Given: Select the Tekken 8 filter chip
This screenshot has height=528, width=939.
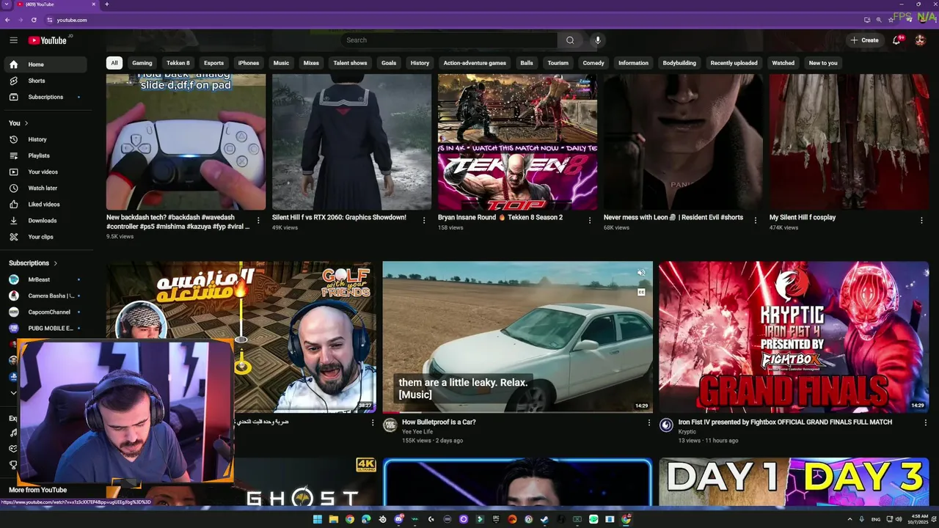Looking at the screenshot, I should [178, 63].
